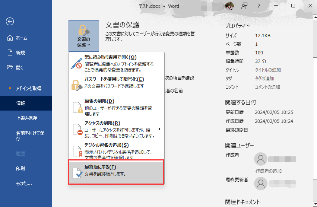Click the password encryption lock icon
Viewport: 317px width, 207px height.
[77, 85]
